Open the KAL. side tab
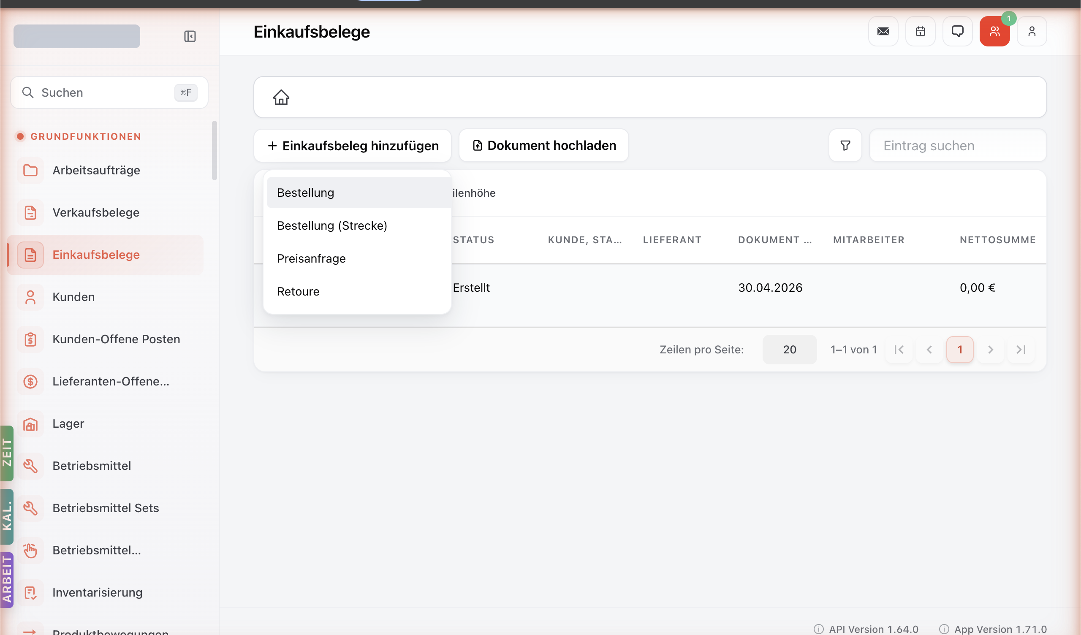This screenshot has width=1081, height=635. coord(7,517)
